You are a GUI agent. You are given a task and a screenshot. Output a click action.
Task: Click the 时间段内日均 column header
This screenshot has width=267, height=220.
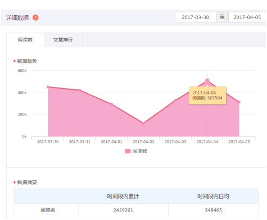click(x=214, y=196)
